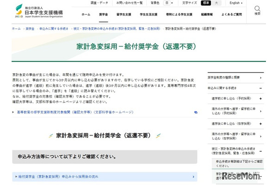Click the page title 家計急変採用－給付奨学金（返還不要）

point(136,47)
